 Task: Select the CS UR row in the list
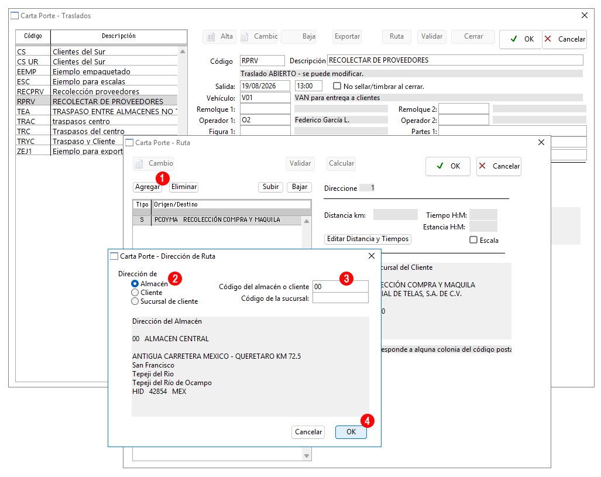tap(97, 61)
